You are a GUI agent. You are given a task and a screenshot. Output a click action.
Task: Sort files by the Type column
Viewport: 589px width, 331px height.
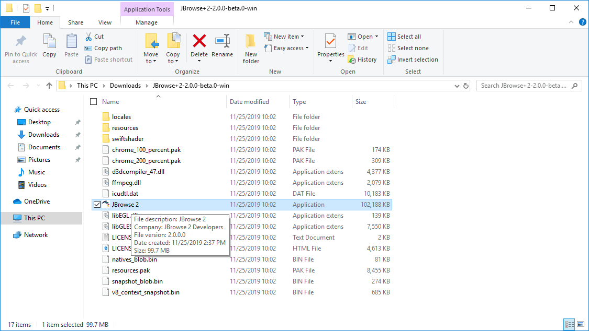point(299,101)
